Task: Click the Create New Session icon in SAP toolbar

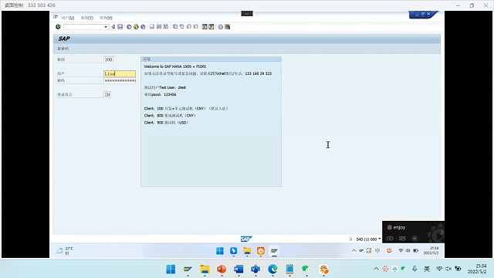Action: (205, 27)
